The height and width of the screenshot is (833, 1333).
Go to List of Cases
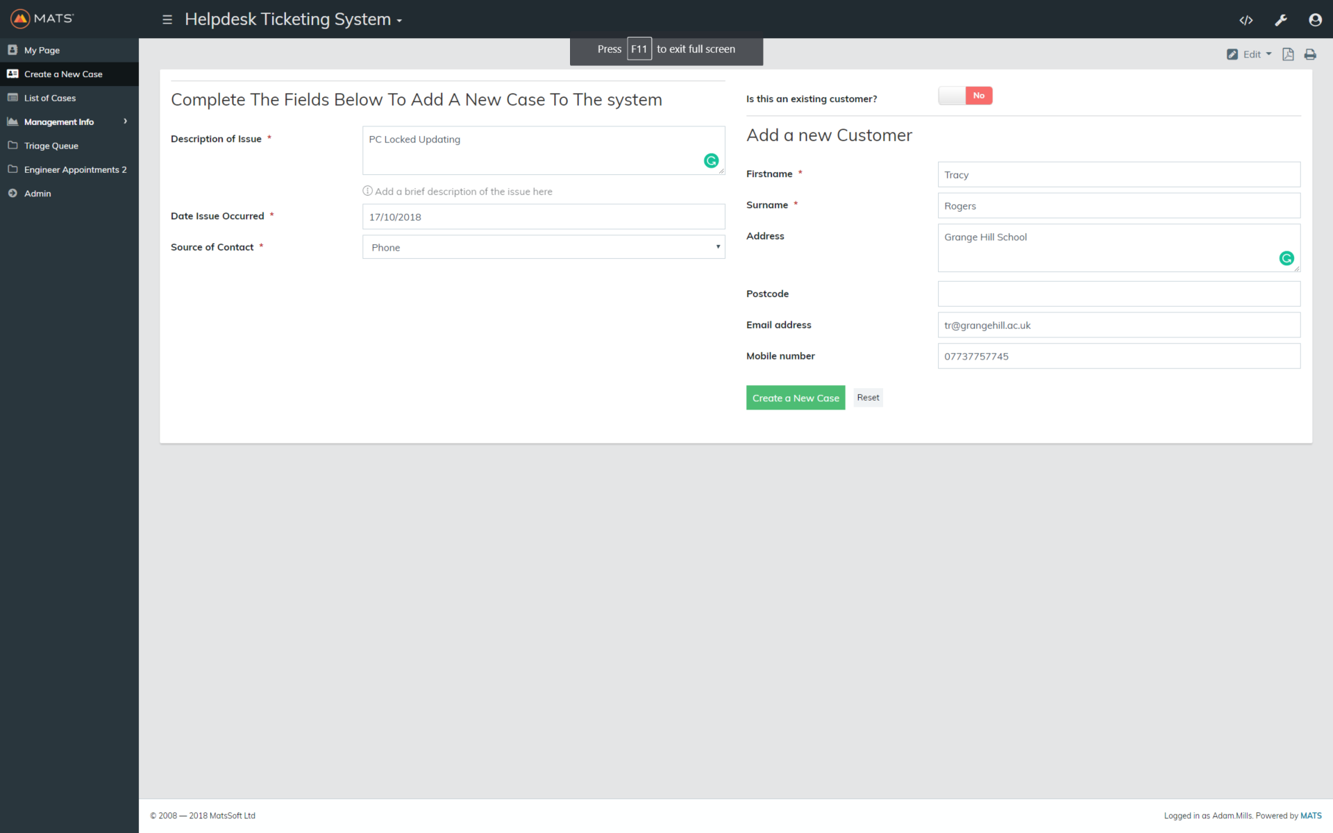pos(50,98)
